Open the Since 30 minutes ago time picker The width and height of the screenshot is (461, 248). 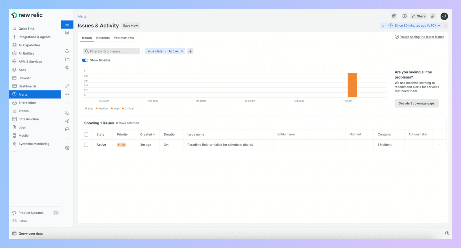414,25
